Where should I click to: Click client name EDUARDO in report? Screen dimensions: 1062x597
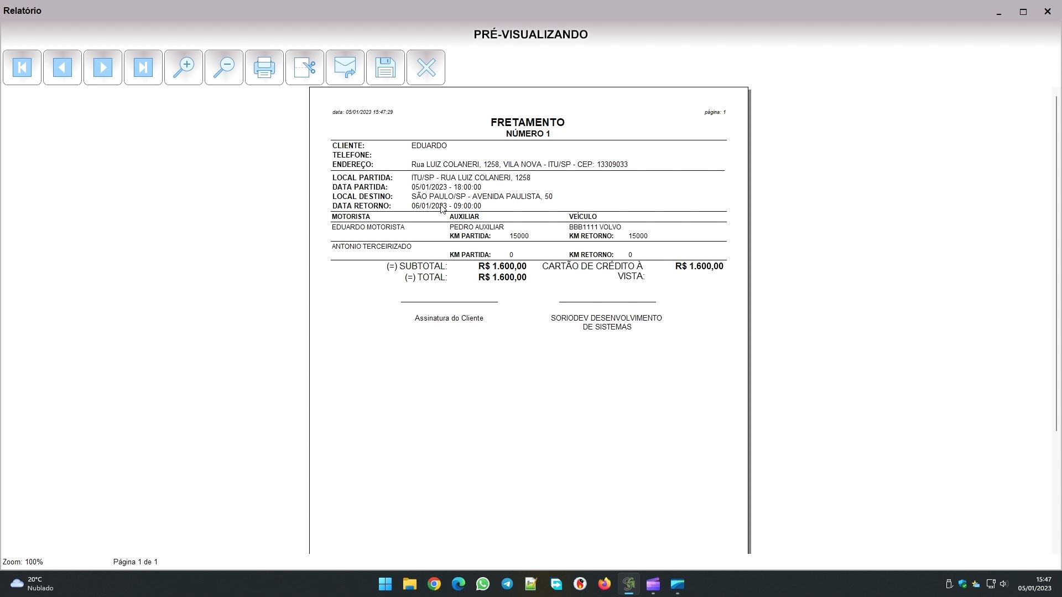pos(429,146)
